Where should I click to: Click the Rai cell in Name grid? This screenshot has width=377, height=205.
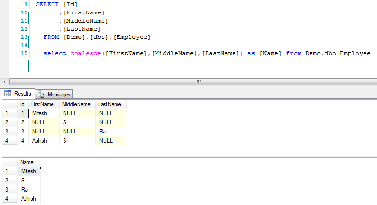[x=29, y=190]
